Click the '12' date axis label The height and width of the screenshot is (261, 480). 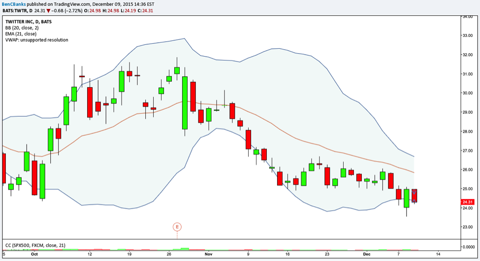click(x=90, y=254)
